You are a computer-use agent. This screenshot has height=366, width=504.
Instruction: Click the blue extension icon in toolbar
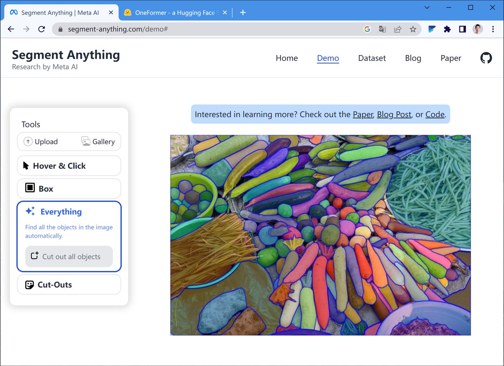point(432,29)
